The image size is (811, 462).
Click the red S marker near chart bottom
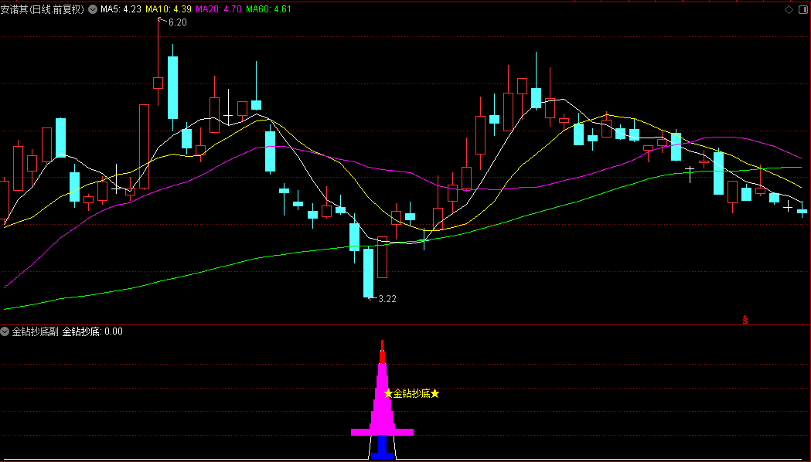click(745, 320)
